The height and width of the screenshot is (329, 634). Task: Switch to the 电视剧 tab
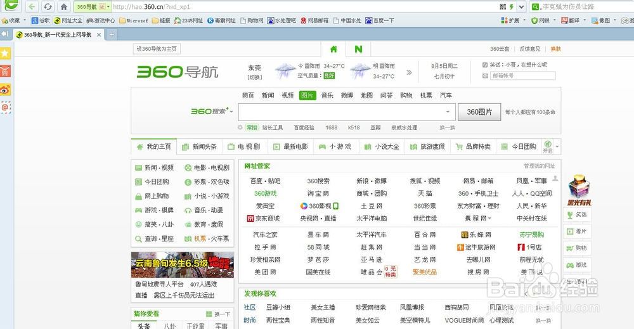tap(244, 146)
